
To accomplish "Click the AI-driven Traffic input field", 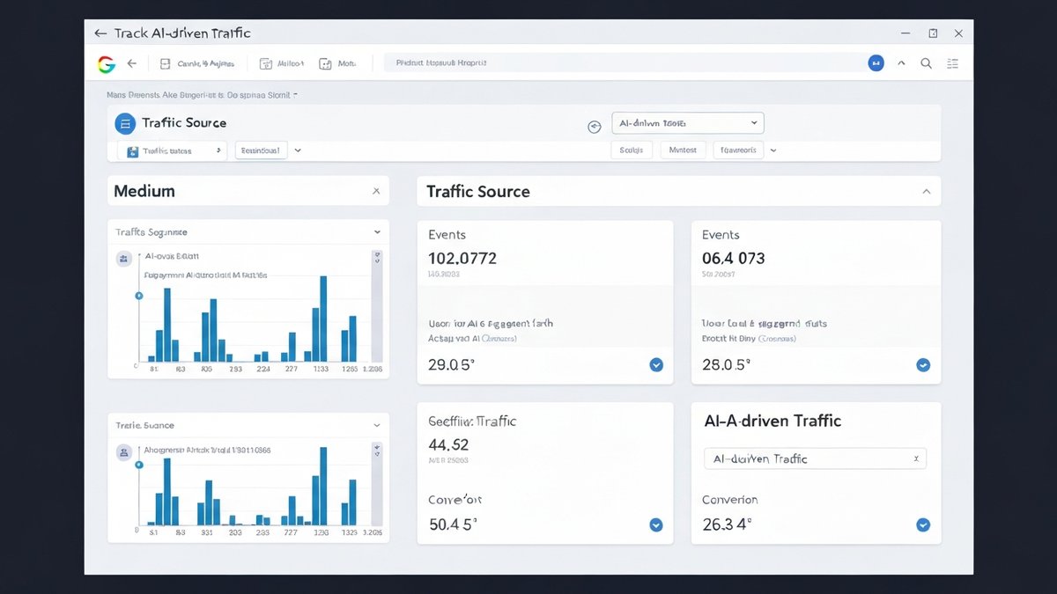I will pyautogui.click(x=815, y=458).
